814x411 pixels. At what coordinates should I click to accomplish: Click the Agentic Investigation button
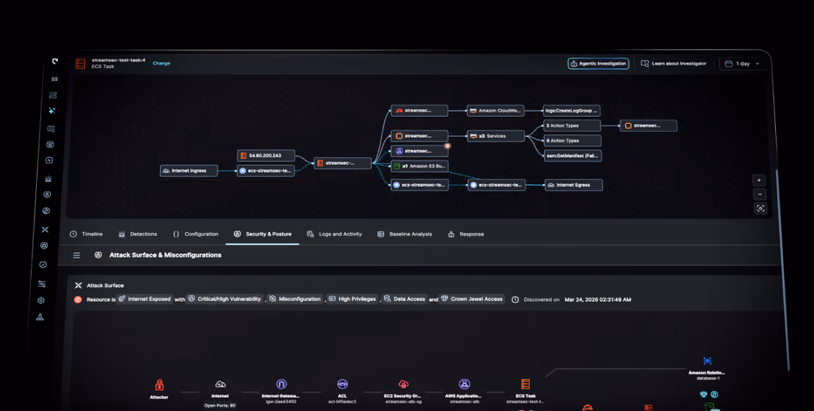[599, 64]
